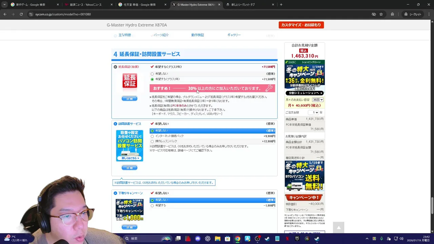This screenshot has width=434, height=244.
Task: Click the キャンペーン中! red button
Action: pos(304,198)
